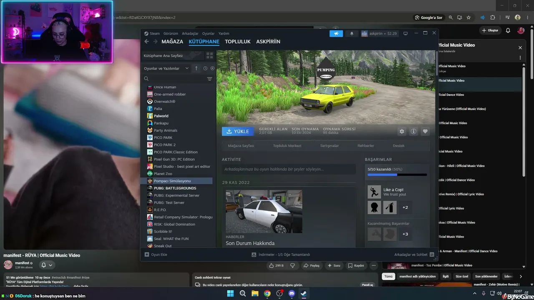Image resolution: width=534 pixels, height=300 pixels.
Task: Open Tartışmalar link
Action: click(329, 146)
